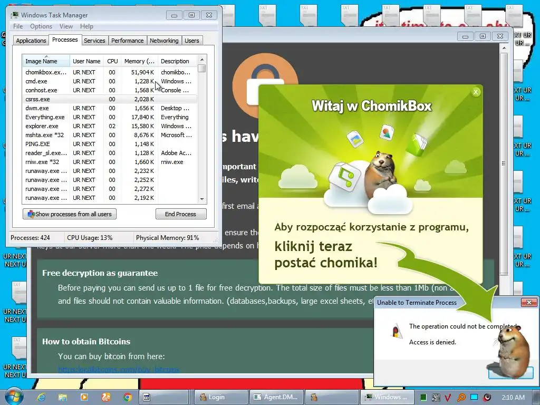This screenshot has width=540, height=405.
Task: Maximize the ransom note window behind Task Manager
Action: (483, 36)
